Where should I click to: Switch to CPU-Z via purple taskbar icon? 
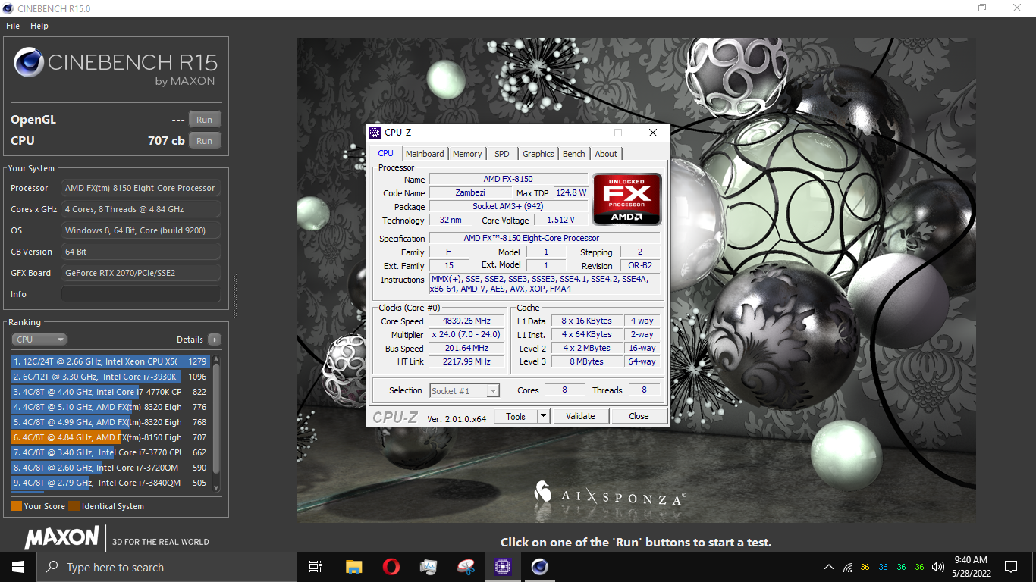tap(503, 567)
